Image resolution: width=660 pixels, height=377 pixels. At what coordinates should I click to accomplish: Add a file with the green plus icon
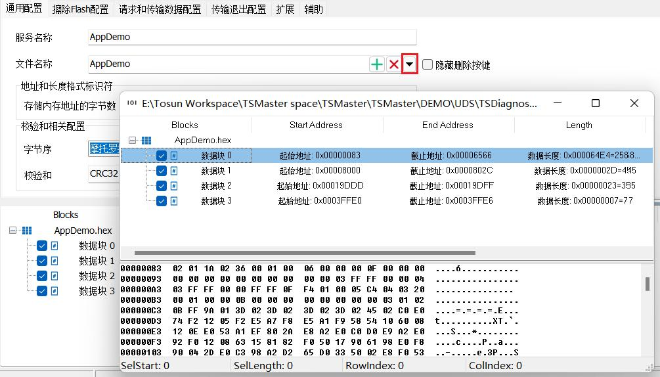click(x=377, y=64)
